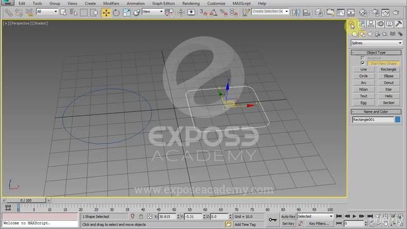This screenshot has height=229, width=407.
Task: Collapse the Object Type rollout
Action: pyautogui.click(x=376, y=52)
